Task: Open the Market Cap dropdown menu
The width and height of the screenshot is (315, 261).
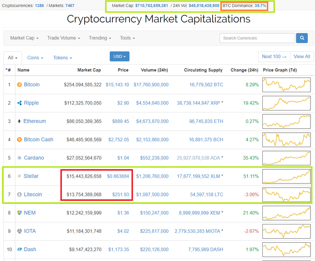Action: tap(24, 38)
